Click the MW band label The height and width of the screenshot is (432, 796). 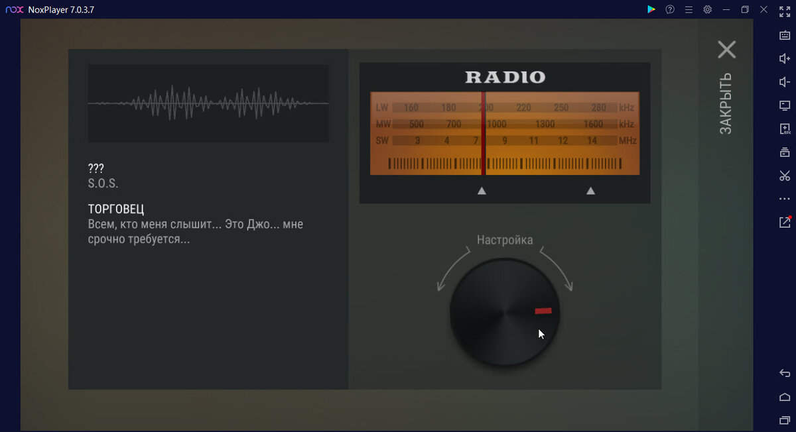tap(383, 124)
